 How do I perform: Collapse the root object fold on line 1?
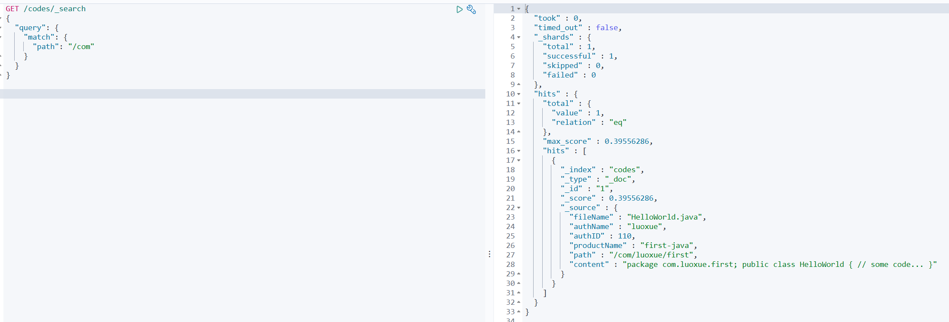click(x=519, y=9)
